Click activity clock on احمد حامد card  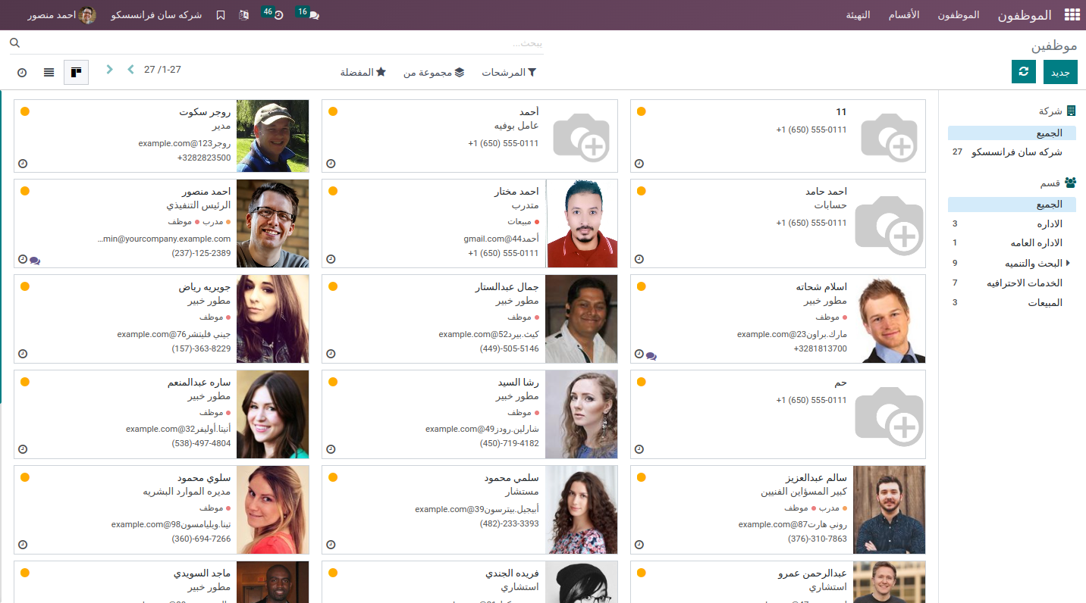click(x=639, y=259)
